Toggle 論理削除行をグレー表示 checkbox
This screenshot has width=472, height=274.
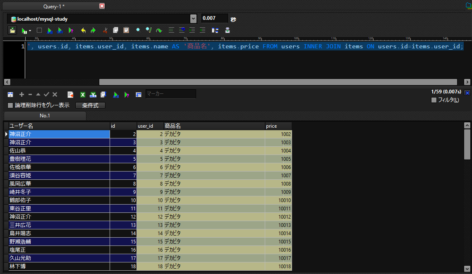point(10,105)
